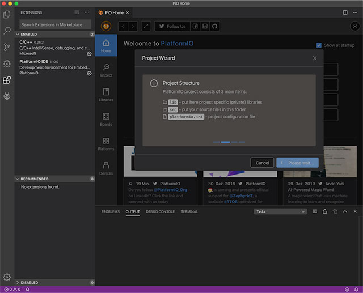The image size is (363, 293).
Task: Collapse the Recommended extensions section
Action: pos(34,179)
